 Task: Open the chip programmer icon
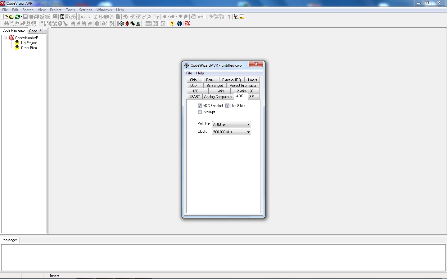pyautogui.click(x=133, y=24)
